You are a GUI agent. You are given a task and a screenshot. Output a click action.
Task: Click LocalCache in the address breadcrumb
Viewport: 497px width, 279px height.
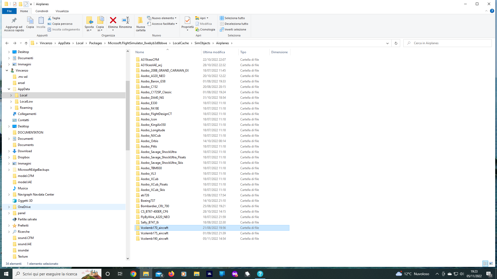181,43
